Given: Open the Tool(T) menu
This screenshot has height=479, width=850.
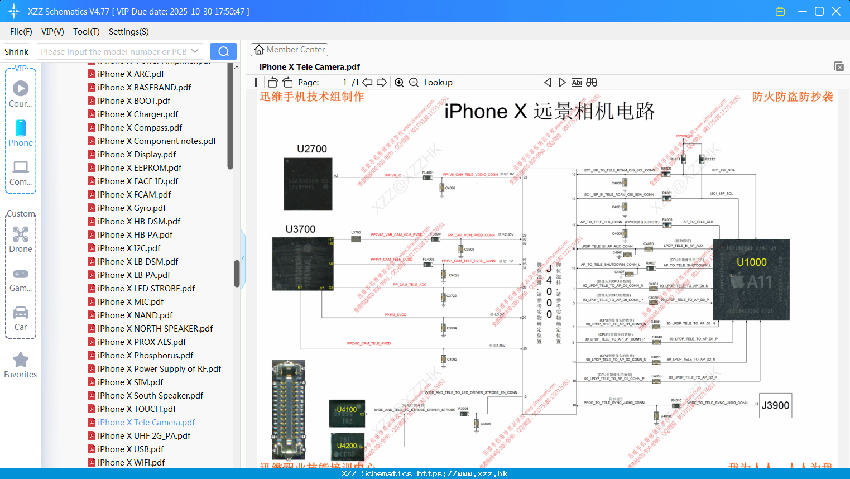Looking at the screenshot, I should point(87,32).
